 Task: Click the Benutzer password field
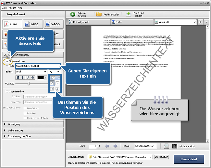[38, 102]
